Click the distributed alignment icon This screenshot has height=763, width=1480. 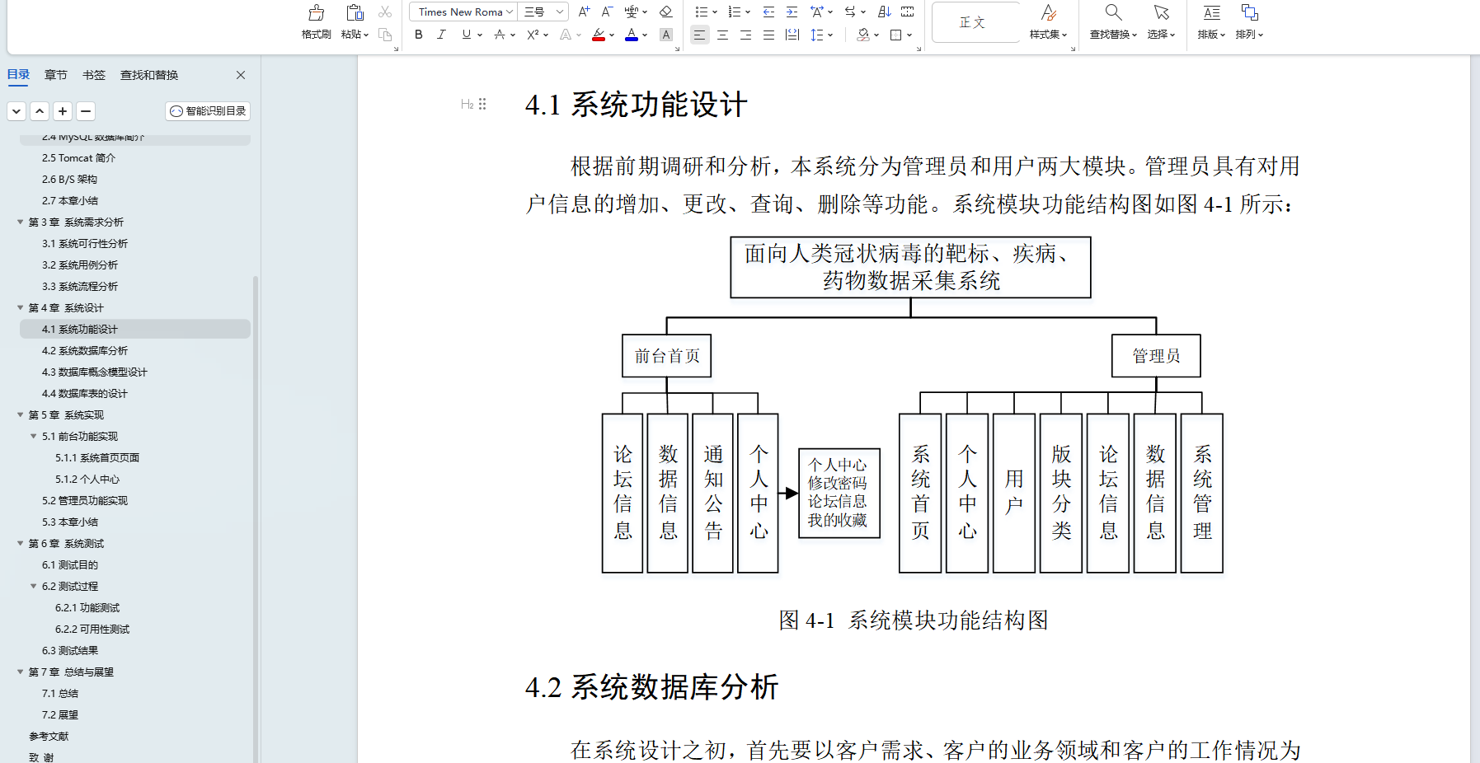click(792, 35)
